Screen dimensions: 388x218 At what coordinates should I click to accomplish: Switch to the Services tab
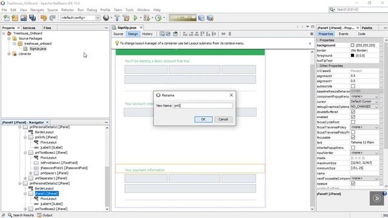[x=29, y=28]
